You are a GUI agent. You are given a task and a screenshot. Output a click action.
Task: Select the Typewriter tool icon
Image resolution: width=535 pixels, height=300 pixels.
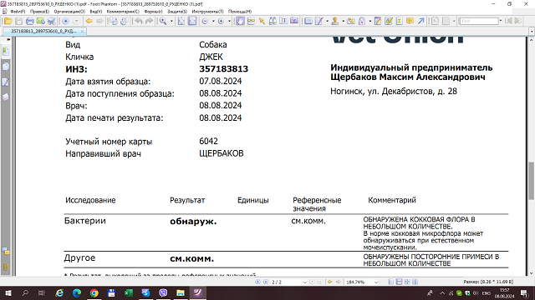(x=283, y=21)
